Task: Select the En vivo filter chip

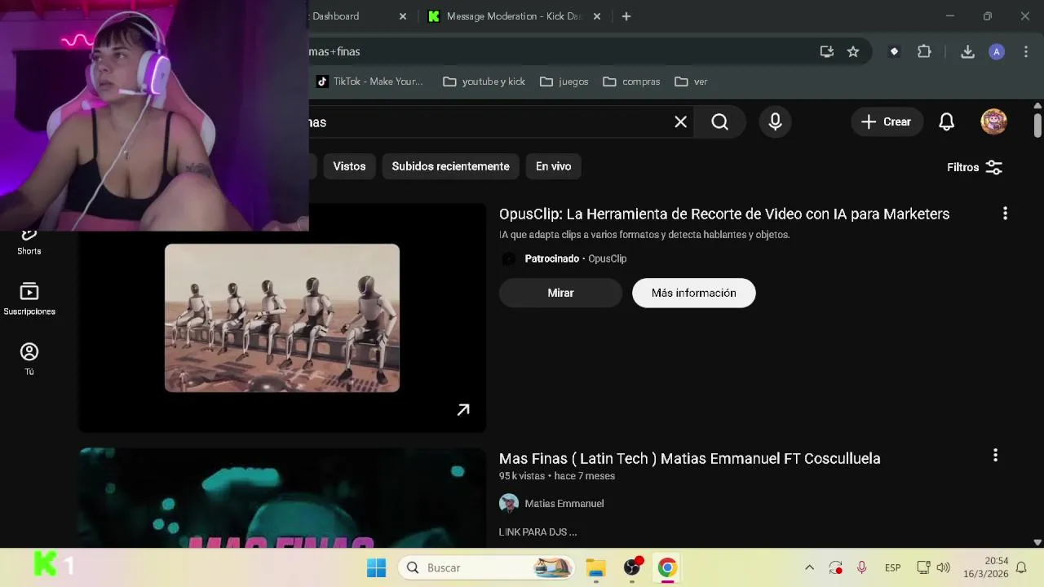Action: (553, 166)
